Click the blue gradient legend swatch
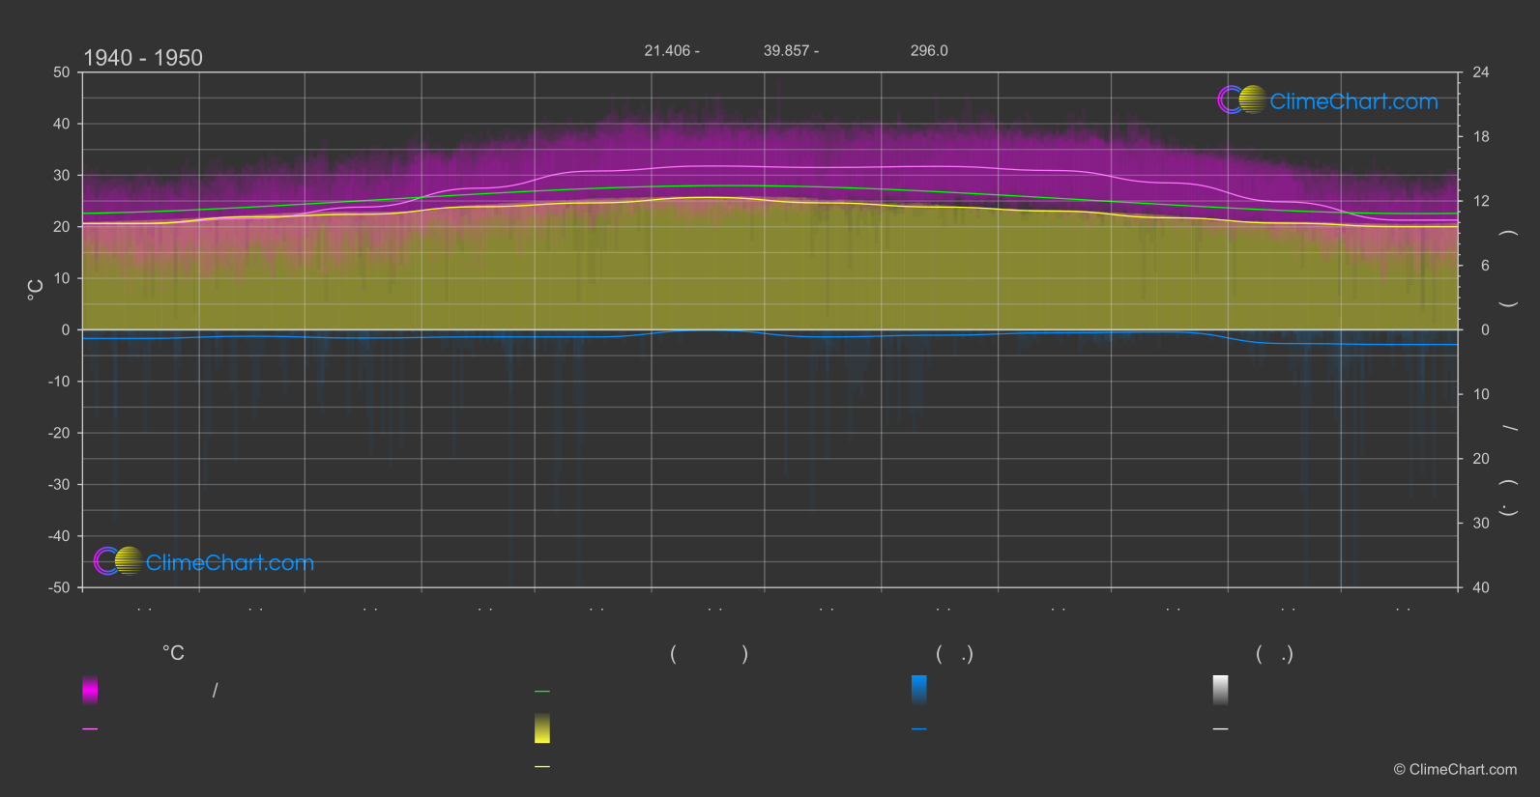 [x=919, y=690]
